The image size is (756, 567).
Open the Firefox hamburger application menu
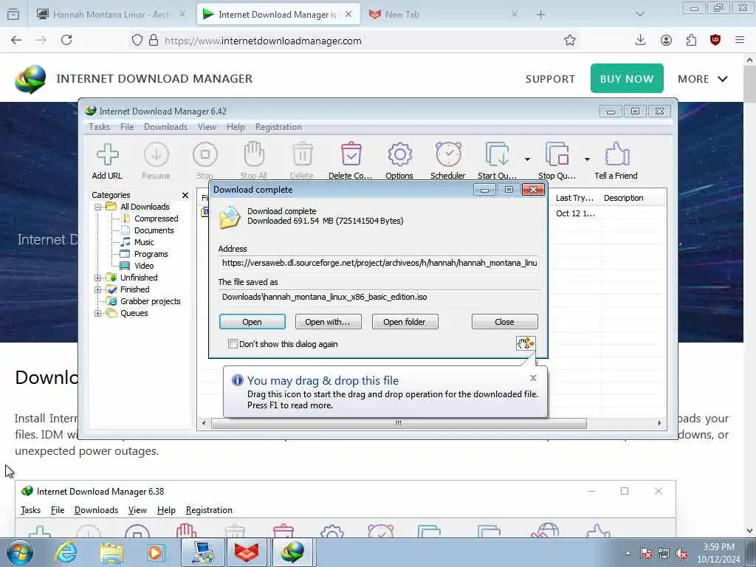tap(740, 40)
